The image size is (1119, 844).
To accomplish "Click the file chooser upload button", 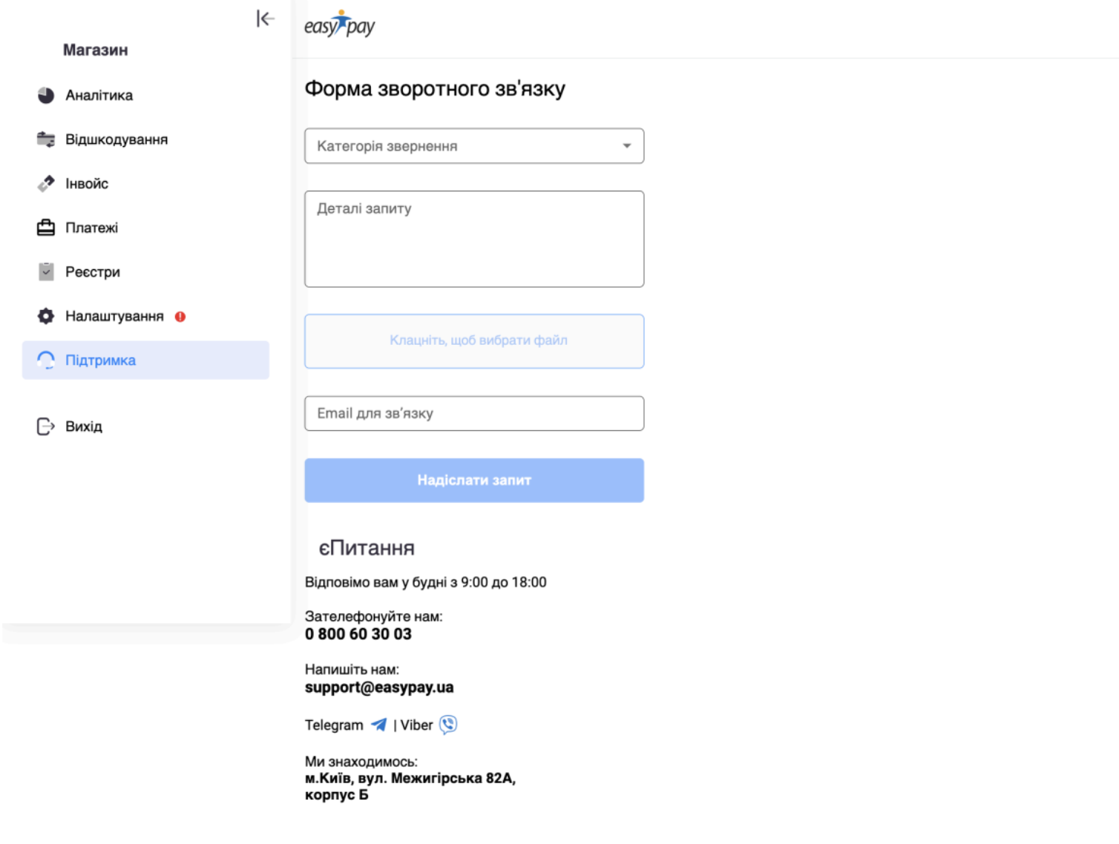I will click(474, 341).
